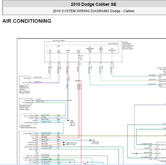Click the 'VIOLT GRN' horizontal wire label
This screenshot has height=165, width=166.
pos(38,77)
